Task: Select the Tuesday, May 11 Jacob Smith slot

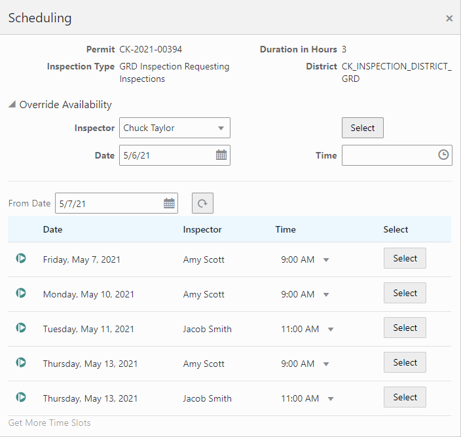Action: point(405,328)
